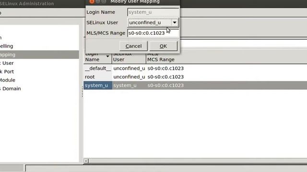Click the horizontal scrollbar track under the table

pyautogui.click(x=198, y=161)
